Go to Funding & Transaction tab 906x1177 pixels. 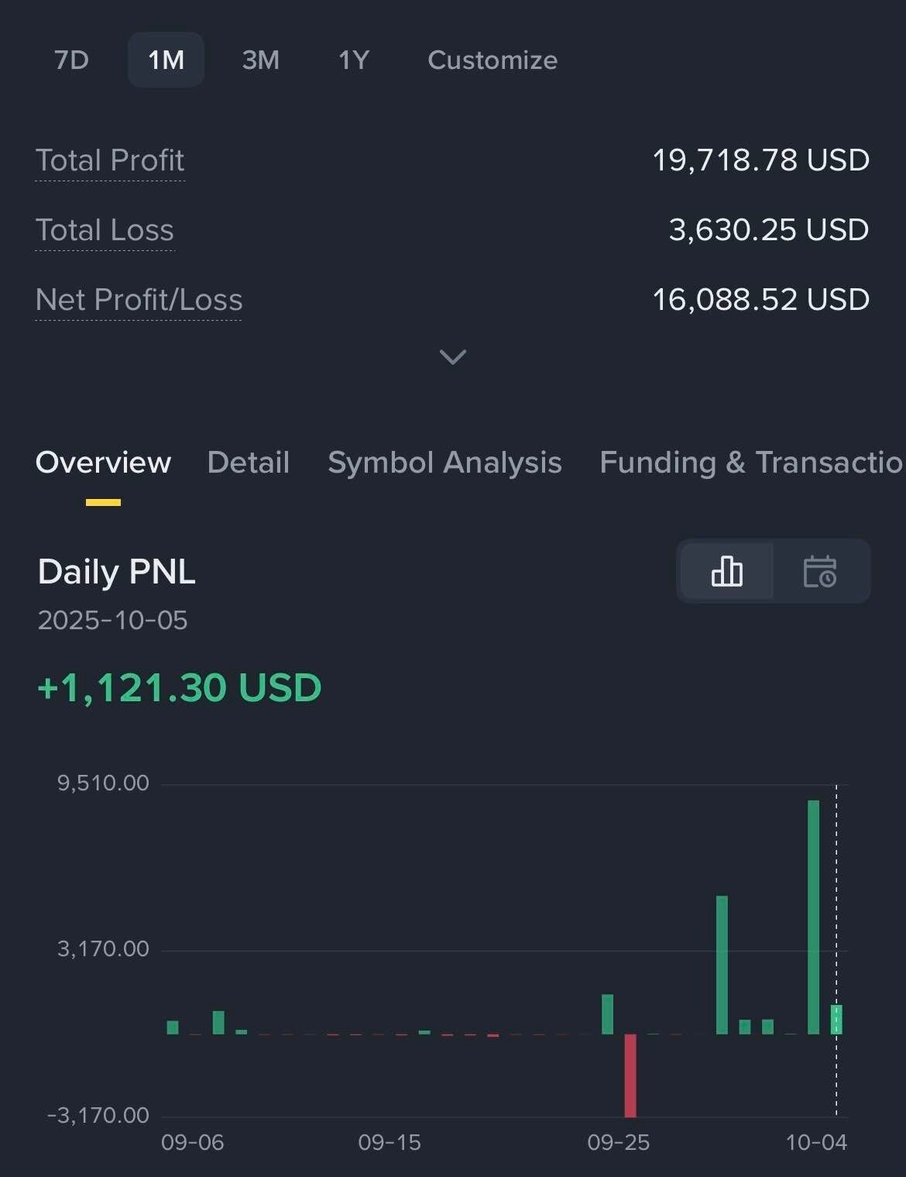point(751,463)
